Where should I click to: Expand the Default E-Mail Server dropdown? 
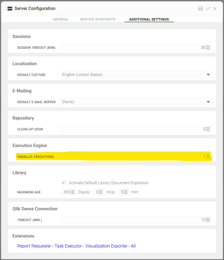pyautogui.click(x=136, y=102)
